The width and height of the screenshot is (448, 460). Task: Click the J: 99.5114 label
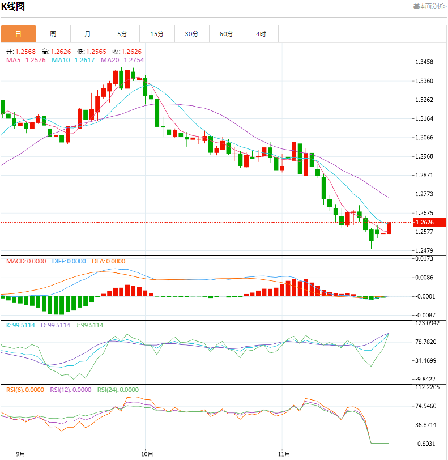(89, 325)
